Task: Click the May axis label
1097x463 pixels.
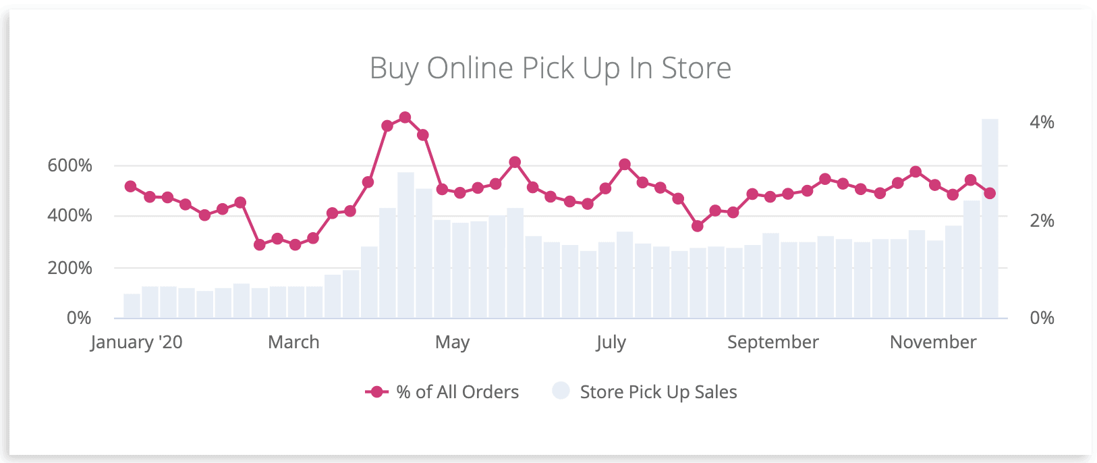Action: [x=452, y=342]
